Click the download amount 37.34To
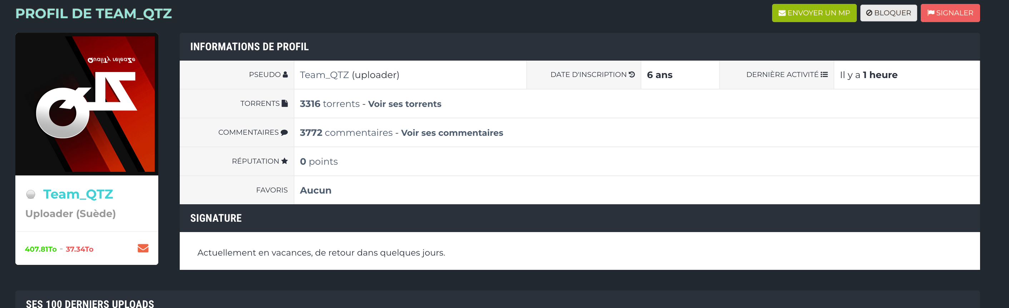The width and height of the screenshot is (1009, 308). pos(80,249)
